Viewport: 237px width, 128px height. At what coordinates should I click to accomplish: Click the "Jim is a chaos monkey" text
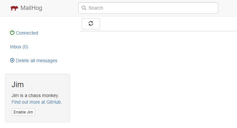[x=35, y=95]
